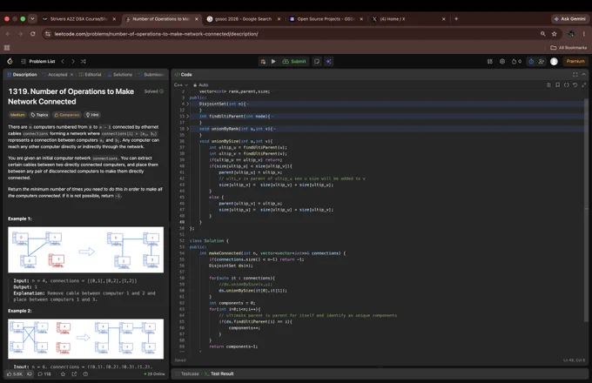The image size is (592, 383).
Task: Reload the browser page
Action: point(33,34)
